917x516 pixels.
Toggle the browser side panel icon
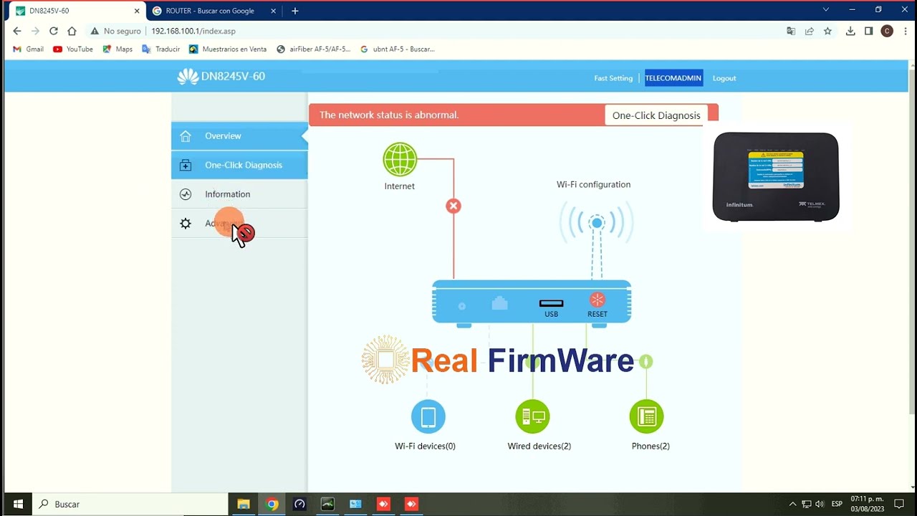868,31
